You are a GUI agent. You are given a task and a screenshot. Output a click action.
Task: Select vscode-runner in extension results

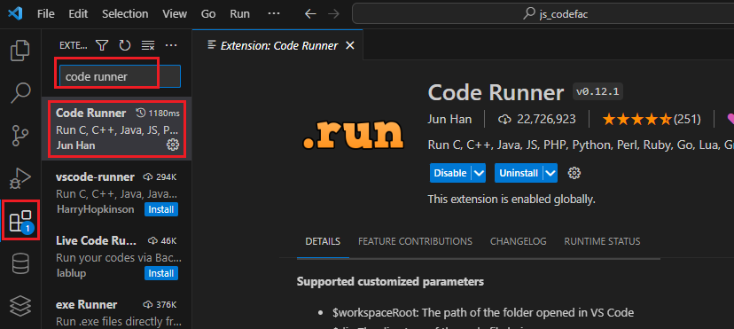[116, 192]
